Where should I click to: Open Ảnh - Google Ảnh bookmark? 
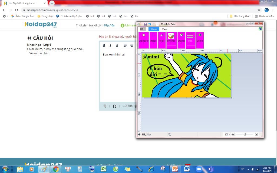22,16
